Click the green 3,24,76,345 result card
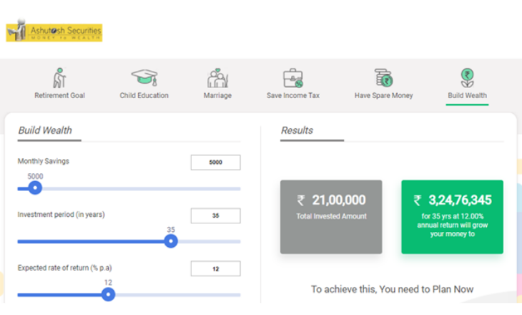The width and height of the screenshot is (522, 315). (x=452, y=217)
